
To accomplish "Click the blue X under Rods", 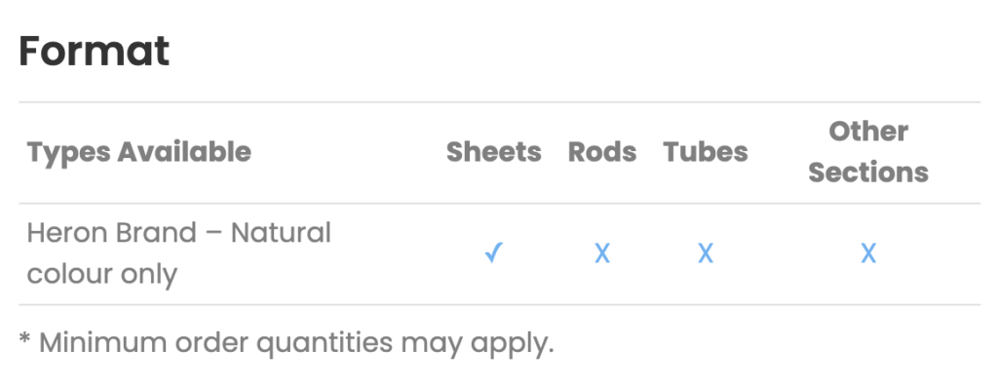I will pyautogui.click(x=602, y=254).
